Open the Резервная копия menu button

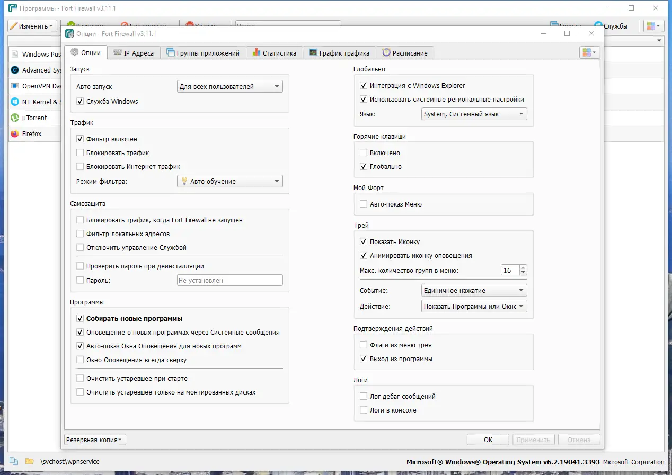95,440
